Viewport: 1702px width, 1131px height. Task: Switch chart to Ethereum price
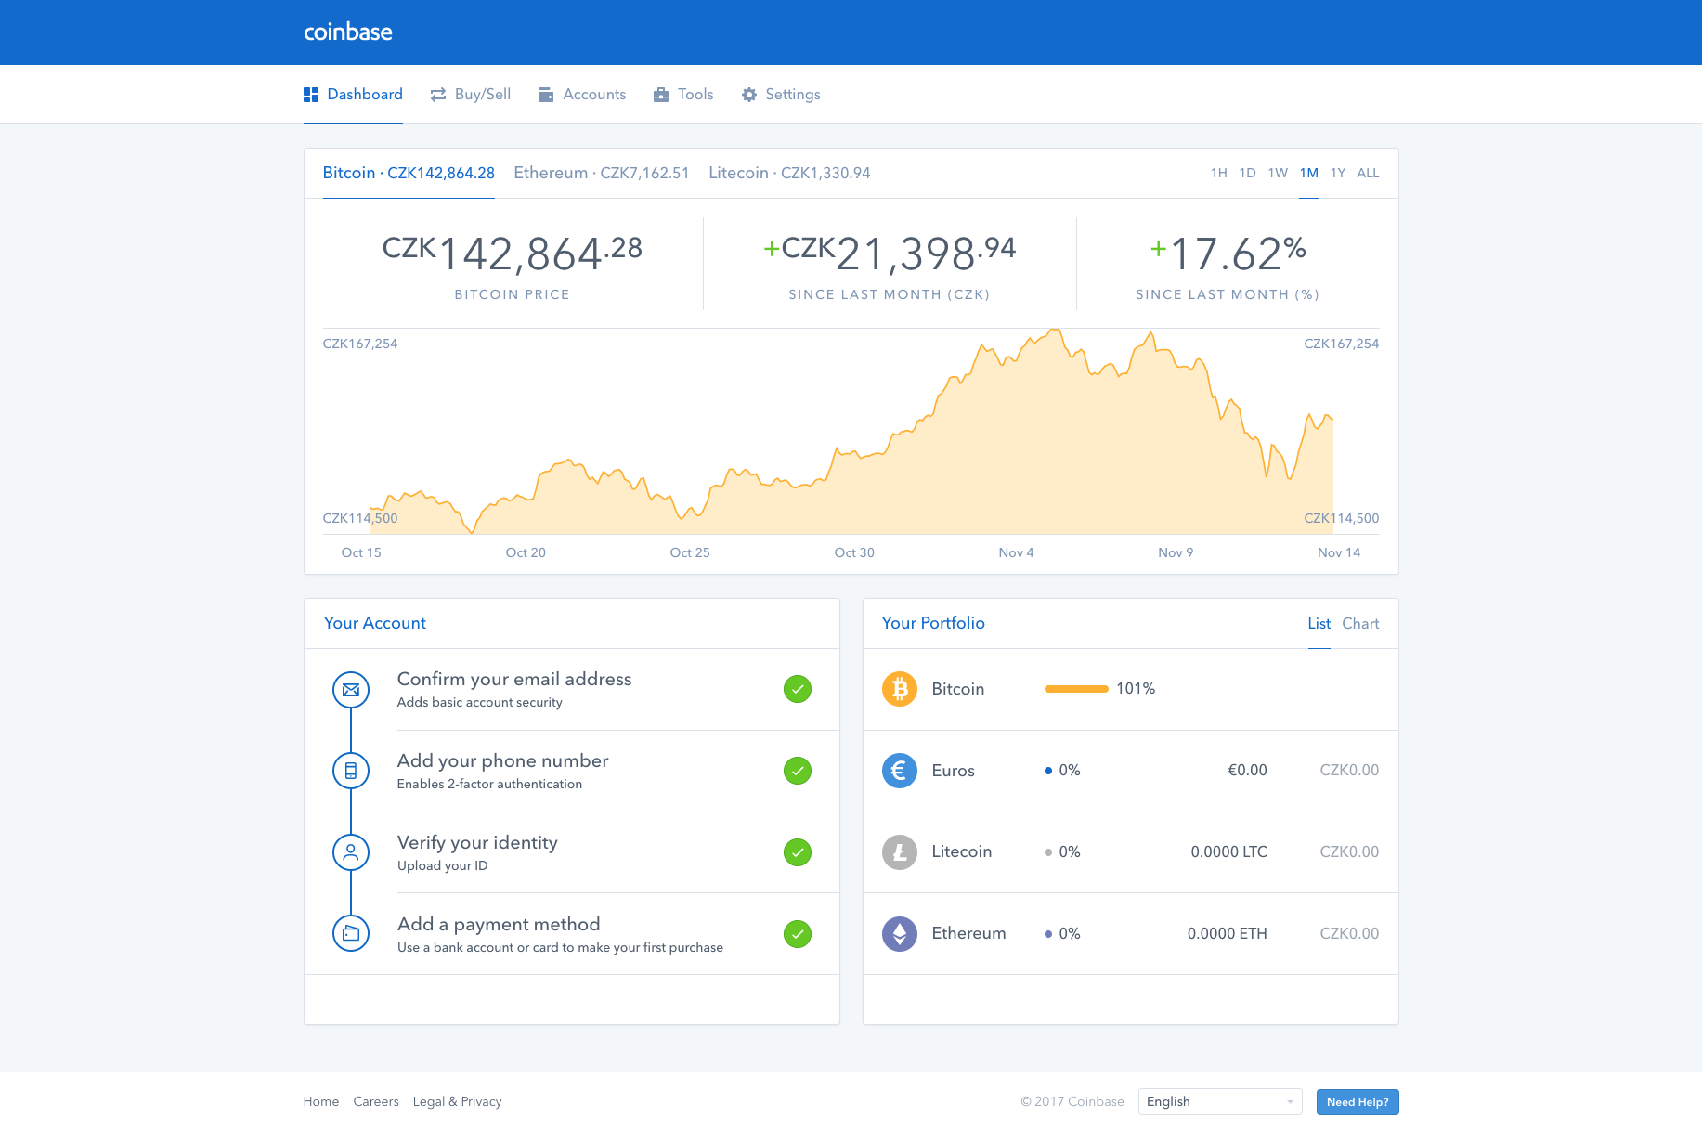(602, 173)
